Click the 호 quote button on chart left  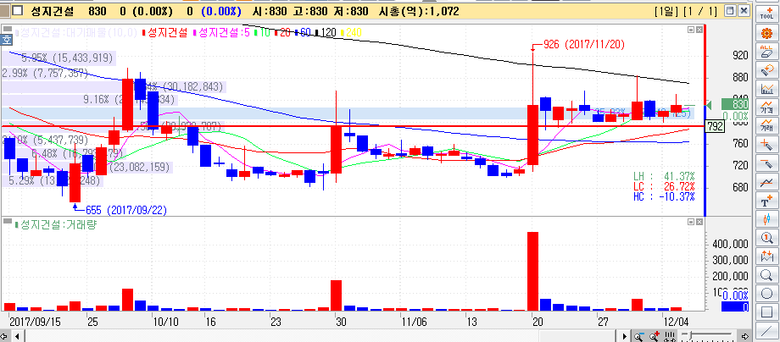pos(7,40)
